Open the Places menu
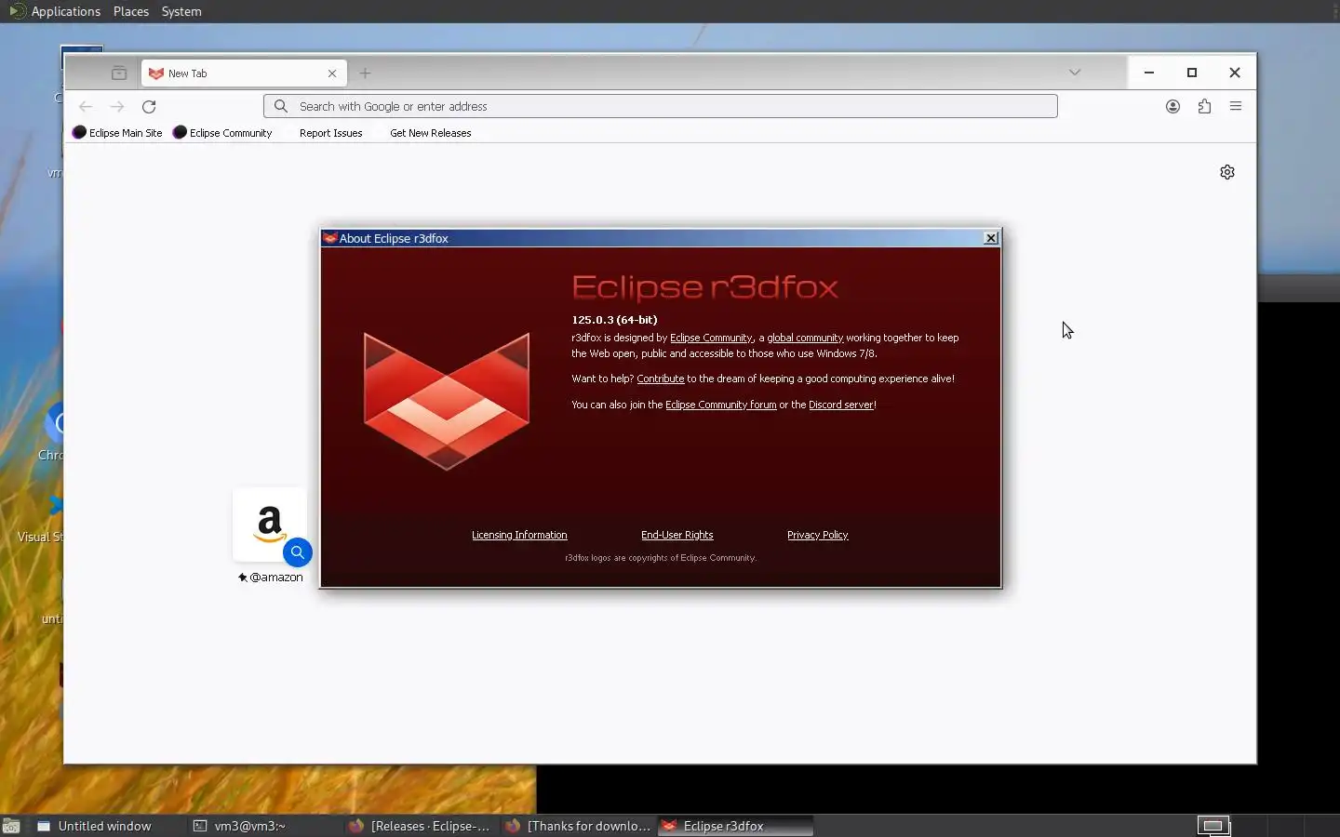1340x837 pixels. (131, 11)
